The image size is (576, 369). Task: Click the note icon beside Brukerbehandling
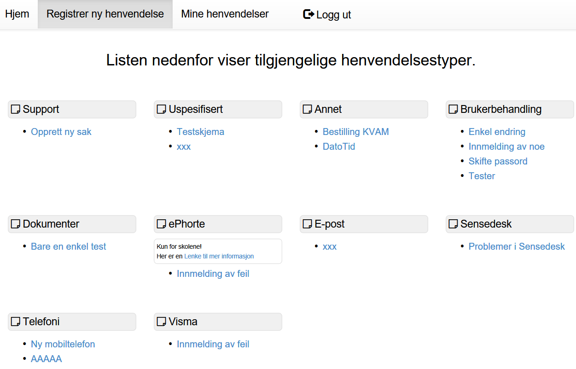coord(454,110)
